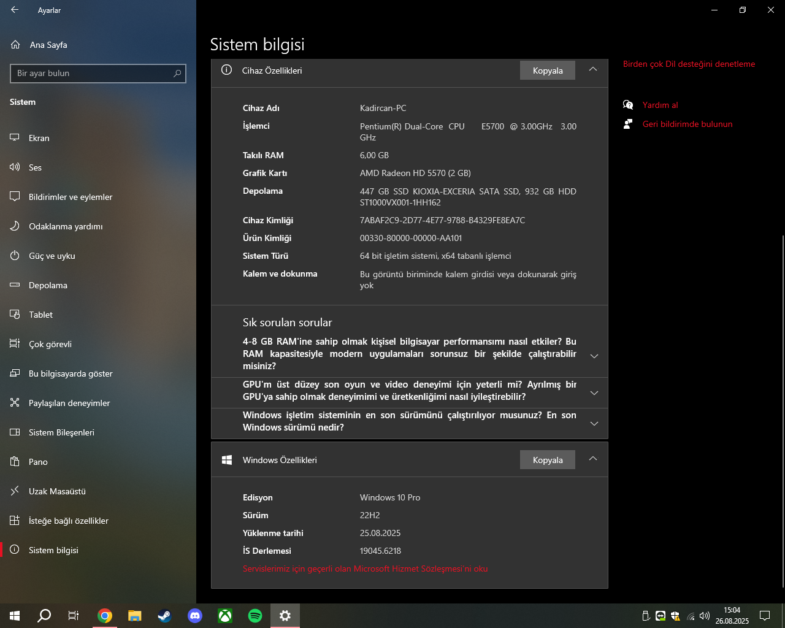Open Birden çok Dil desteğini denetleme link
Viewport: 785px width, 628px height.
689,64
